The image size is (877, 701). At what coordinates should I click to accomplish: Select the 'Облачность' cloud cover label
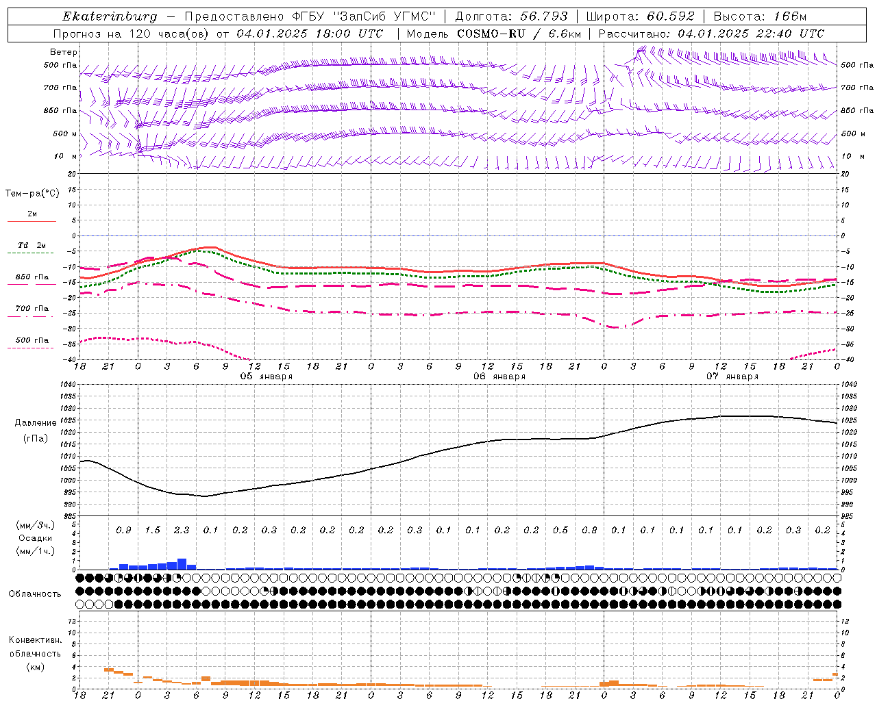[x=35, y=594]
